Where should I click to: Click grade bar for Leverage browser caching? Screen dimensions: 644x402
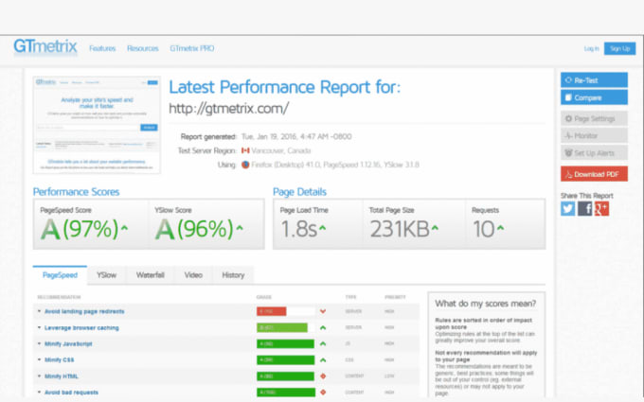(x=282, y=328)
